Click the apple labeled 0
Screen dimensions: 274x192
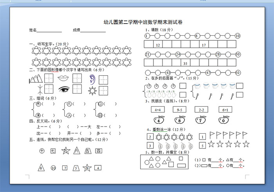(224, 120)
